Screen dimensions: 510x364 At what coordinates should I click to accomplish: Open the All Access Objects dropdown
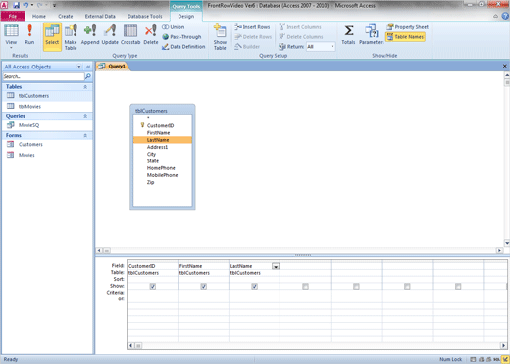click(79, 67)
